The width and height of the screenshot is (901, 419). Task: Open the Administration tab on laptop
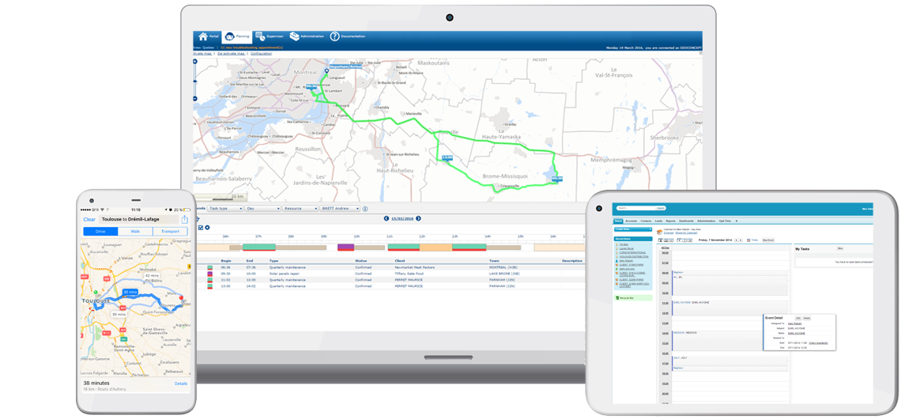tap(307, 36)
